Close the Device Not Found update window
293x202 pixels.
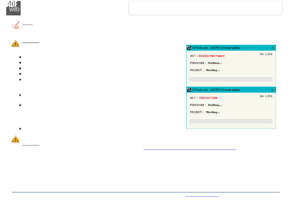(x=272, y=48)
